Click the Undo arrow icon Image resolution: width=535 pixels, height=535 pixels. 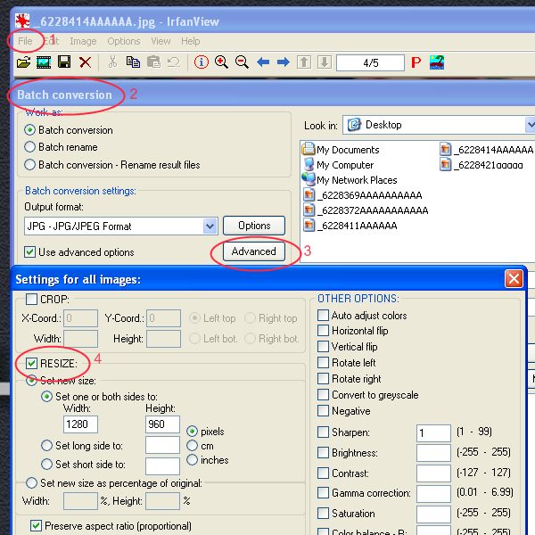click(x=174, y=62)
